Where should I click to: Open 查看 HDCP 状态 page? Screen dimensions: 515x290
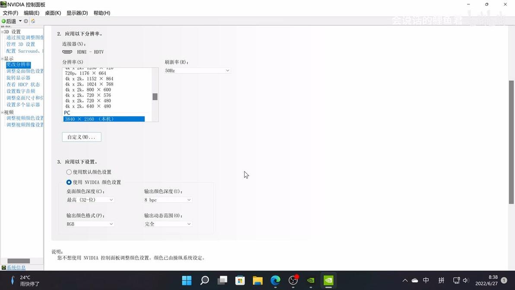click(x=23, y=84)
